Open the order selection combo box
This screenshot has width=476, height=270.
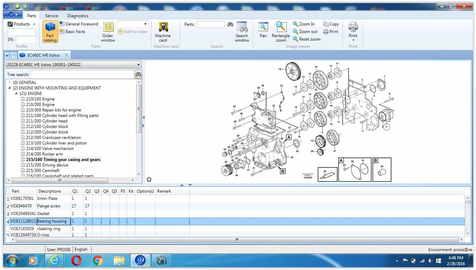pyautogui.click(x=133, y=24)
